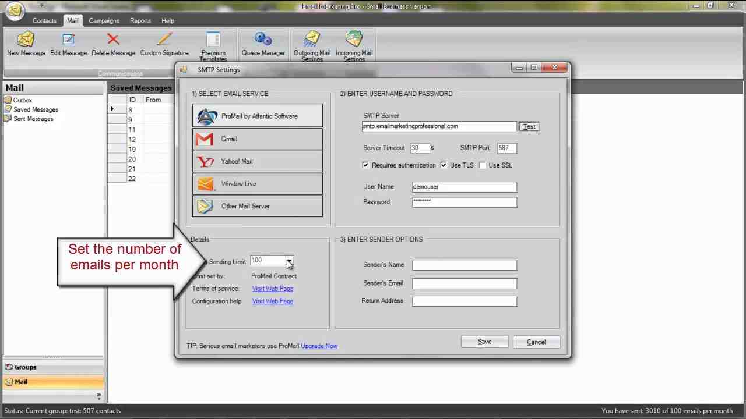
Task: Choose Gmail as email service
Action: 257,139
